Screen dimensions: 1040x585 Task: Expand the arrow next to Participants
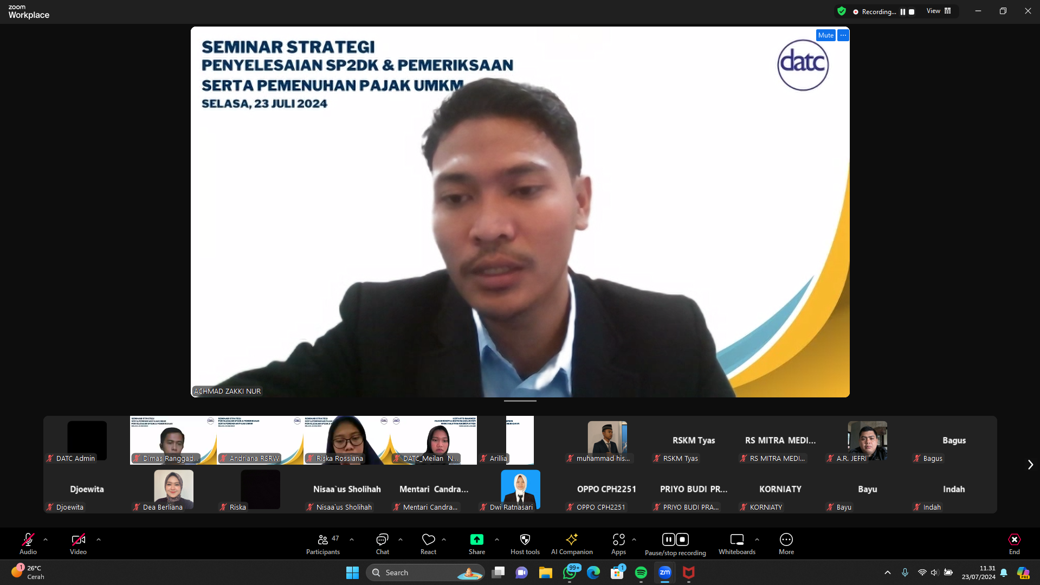click(352, 539)
